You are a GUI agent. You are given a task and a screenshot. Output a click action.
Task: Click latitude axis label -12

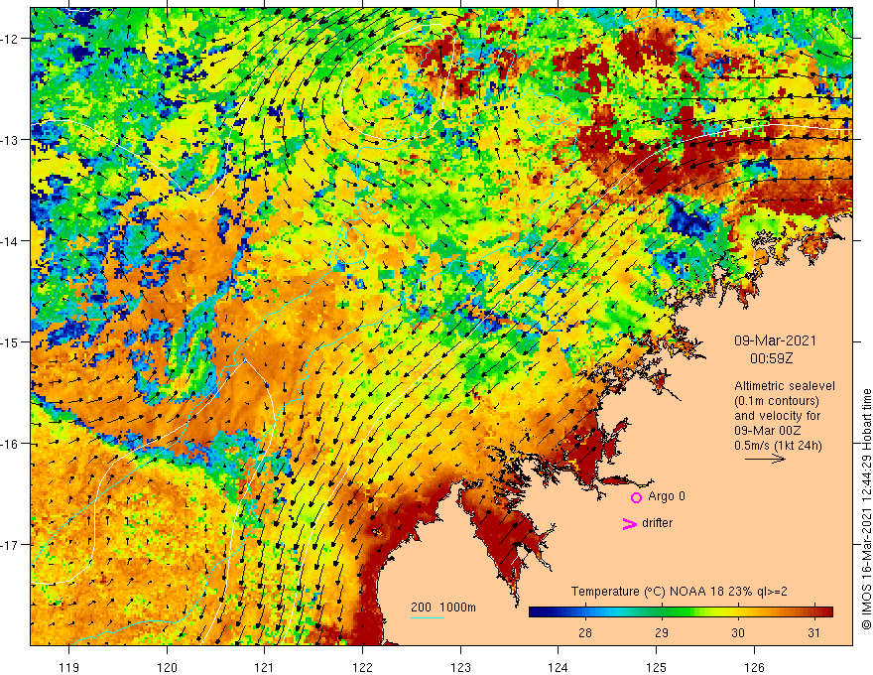pos(10,39)
